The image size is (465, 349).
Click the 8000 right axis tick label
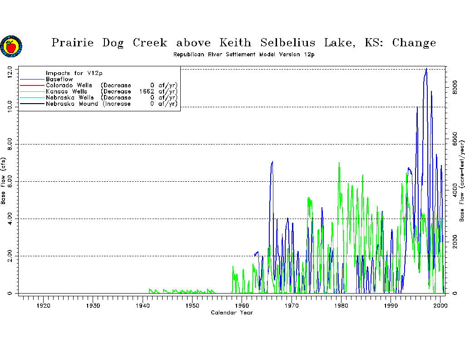pyautogui.click(x=455, y=88)
